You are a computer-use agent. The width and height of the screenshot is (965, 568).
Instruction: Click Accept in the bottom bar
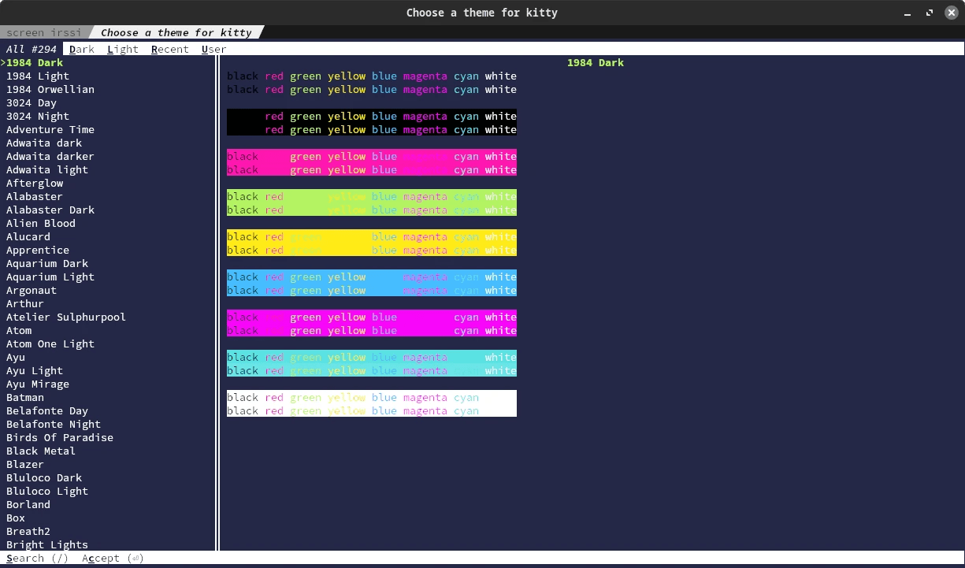[x=113, y=558]
